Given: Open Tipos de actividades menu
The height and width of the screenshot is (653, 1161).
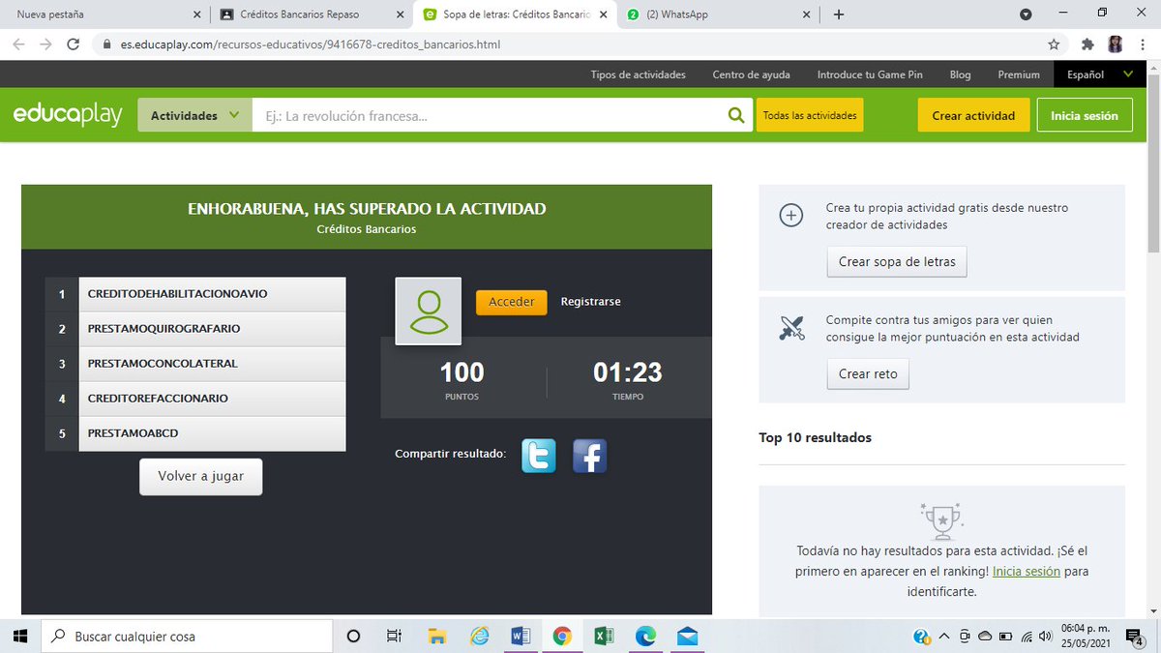Looking at the screenshot, I should coord(639,74).
